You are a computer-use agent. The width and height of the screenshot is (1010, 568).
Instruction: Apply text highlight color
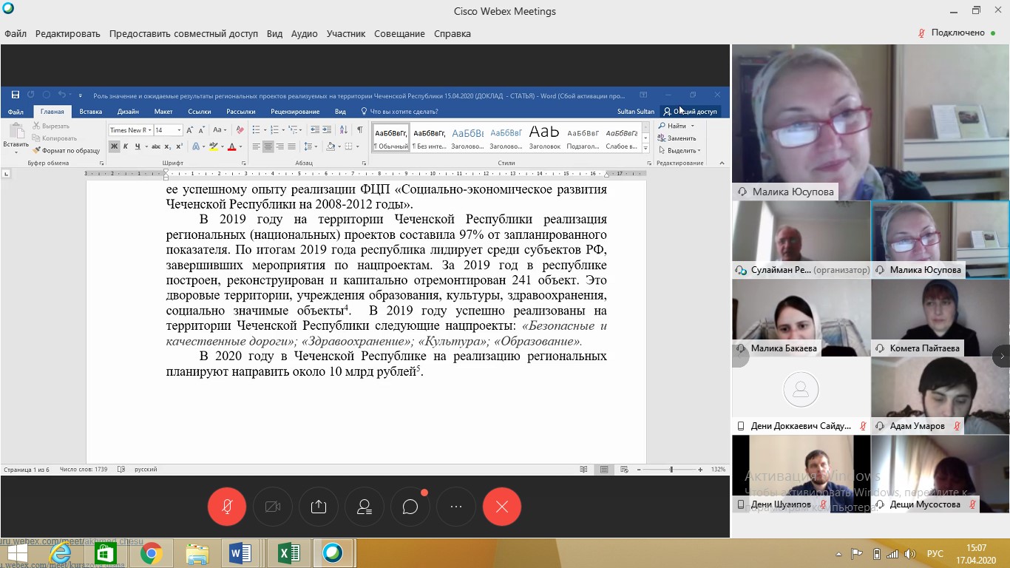click(x=214, y=146)
